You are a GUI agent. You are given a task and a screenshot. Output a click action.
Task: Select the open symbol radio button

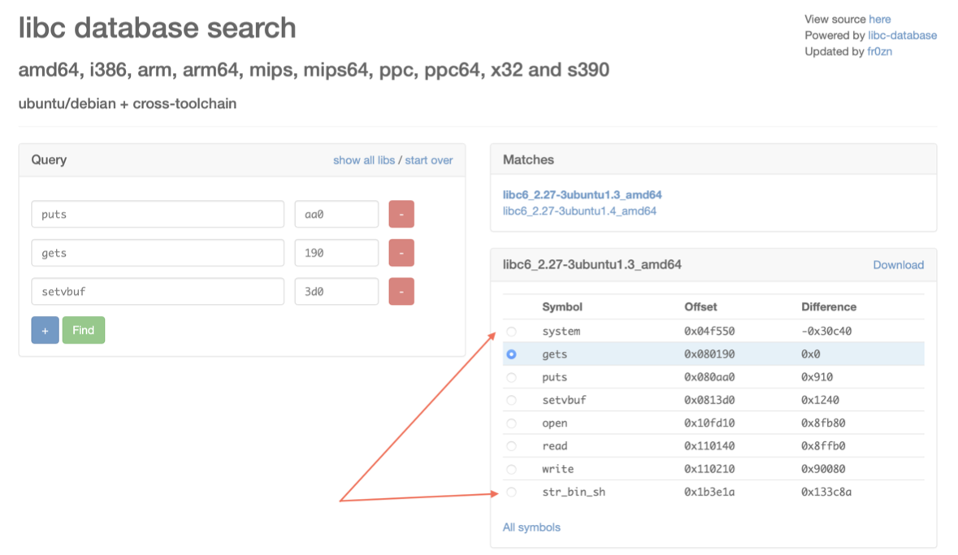pyautogui.click(x=511, y=423)
